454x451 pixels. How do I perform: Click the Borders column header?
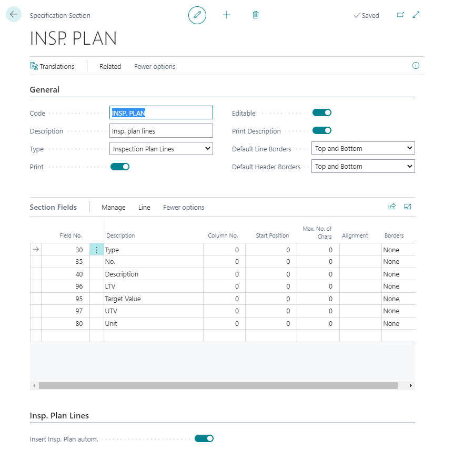pyautogui.click(x=394, y=235)
